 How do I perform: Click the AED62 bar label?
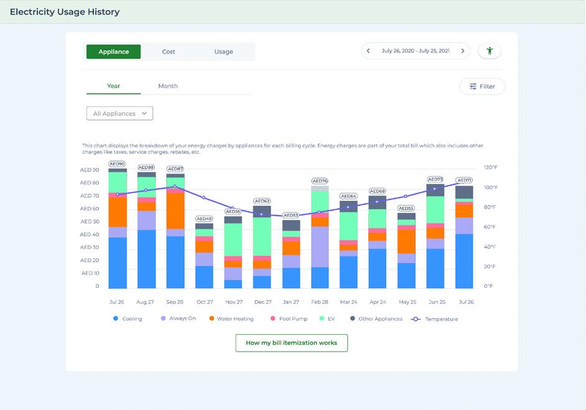click(262, 201)
